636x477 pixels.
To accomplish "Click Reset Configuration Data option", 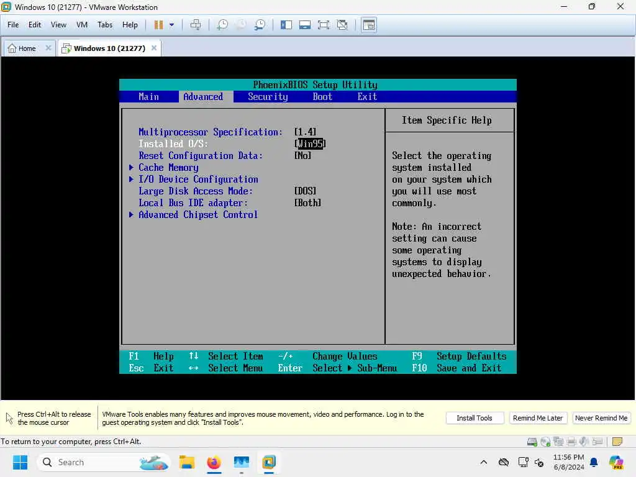I will point(201,156).
